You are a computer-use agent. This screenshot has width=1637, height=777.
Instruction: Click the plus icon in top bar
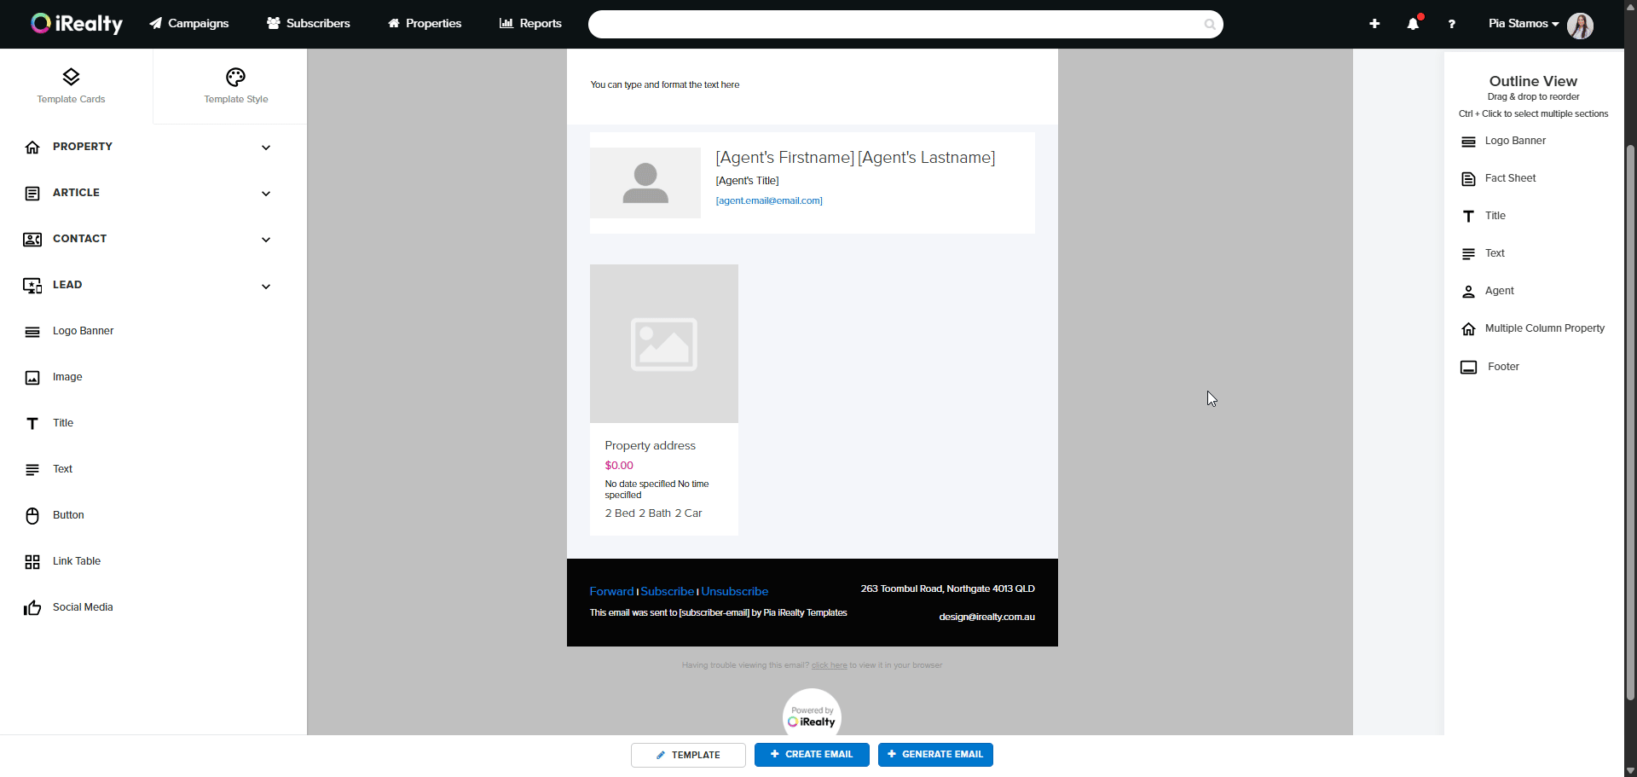click(1374, 24)
